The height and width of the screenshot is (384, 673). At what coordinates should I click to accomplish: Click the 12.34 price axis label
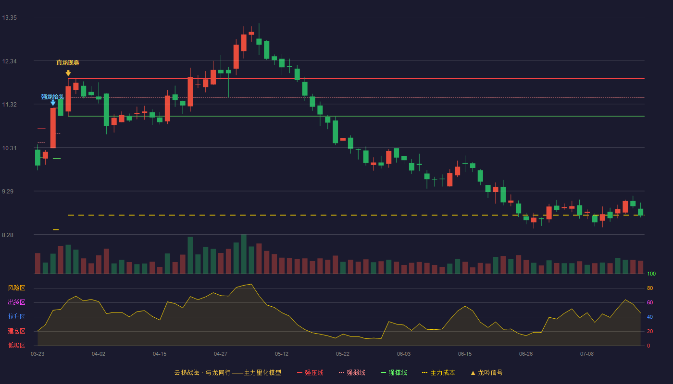point(10,61)
